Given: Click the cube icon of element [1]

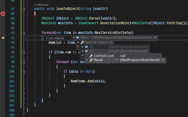Looking at the screenshot, I should 86,51.
